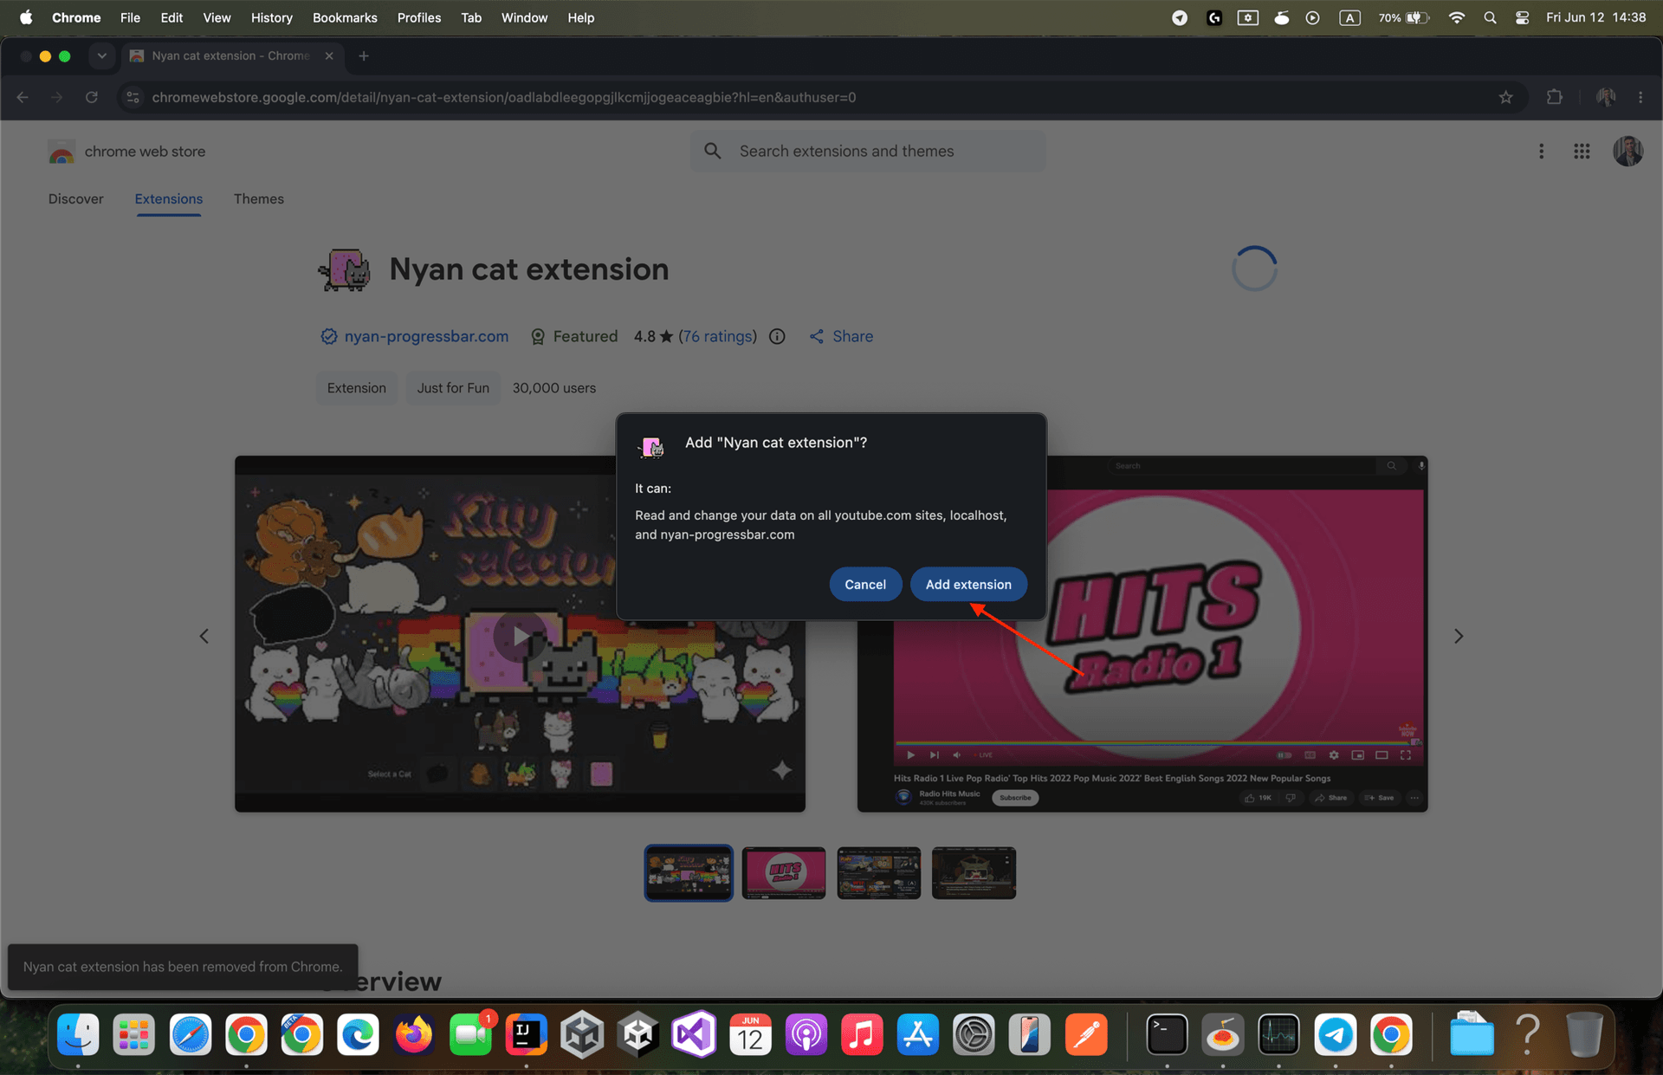Switch to the Extensions tab
Screen dimensions: 1663x1075
pos(169,198)
